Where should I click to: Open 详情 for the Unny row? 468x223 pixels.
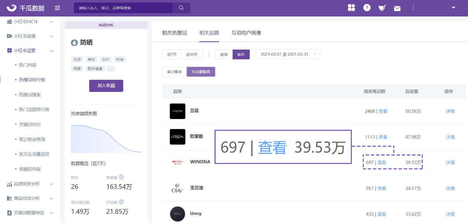[x=450, y=214]
